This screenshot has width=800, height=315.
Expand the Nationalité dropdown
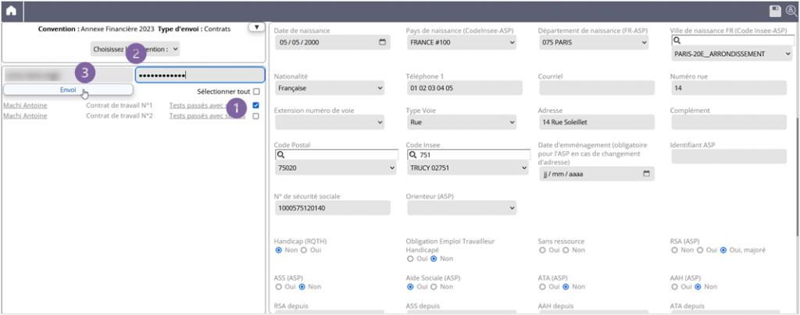pyautogui.click(x=329, y=88)
